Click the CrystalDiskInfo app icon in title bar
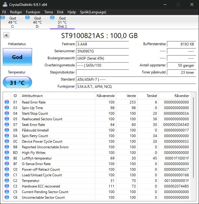The height and width of the screenshot is (204, 199). [x=5, y=4]
